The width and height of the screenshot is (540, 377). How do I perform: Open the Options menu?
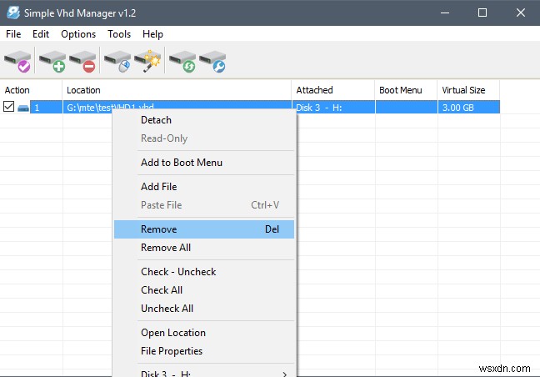pyautogui.click(x=78, y=34)
